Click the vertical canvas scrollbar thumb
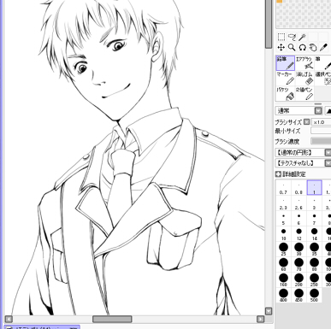Screen dimensions: 331x329 [x=269, y=24]
